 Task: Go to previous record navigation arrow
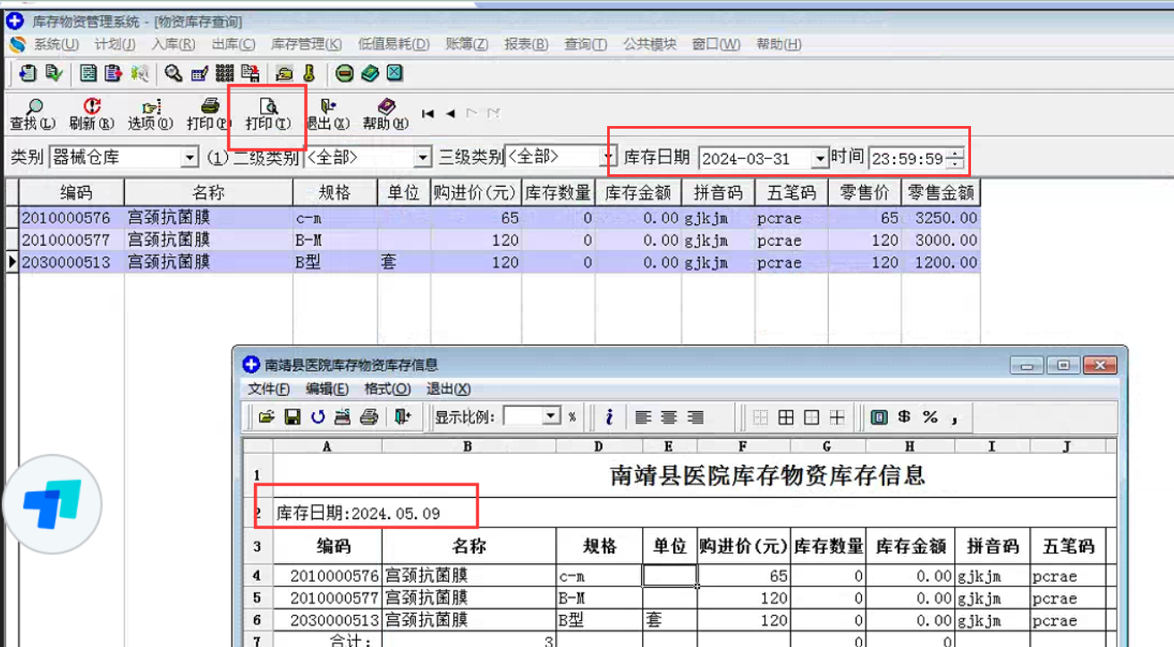click(451, 113)
